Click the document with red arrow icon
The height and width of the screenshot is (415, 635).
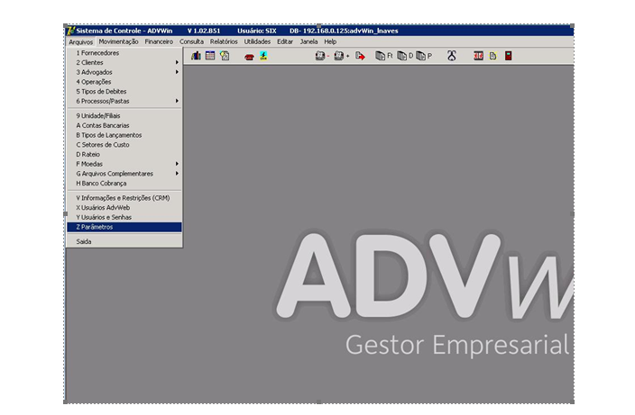point(360,56)
